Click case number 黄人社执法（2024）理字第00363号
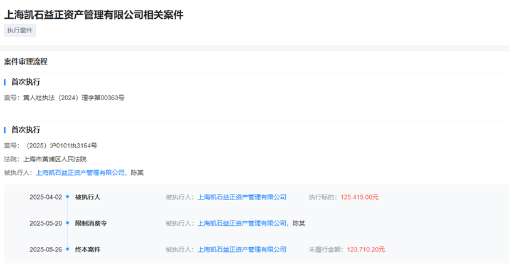 pos(73,98)
